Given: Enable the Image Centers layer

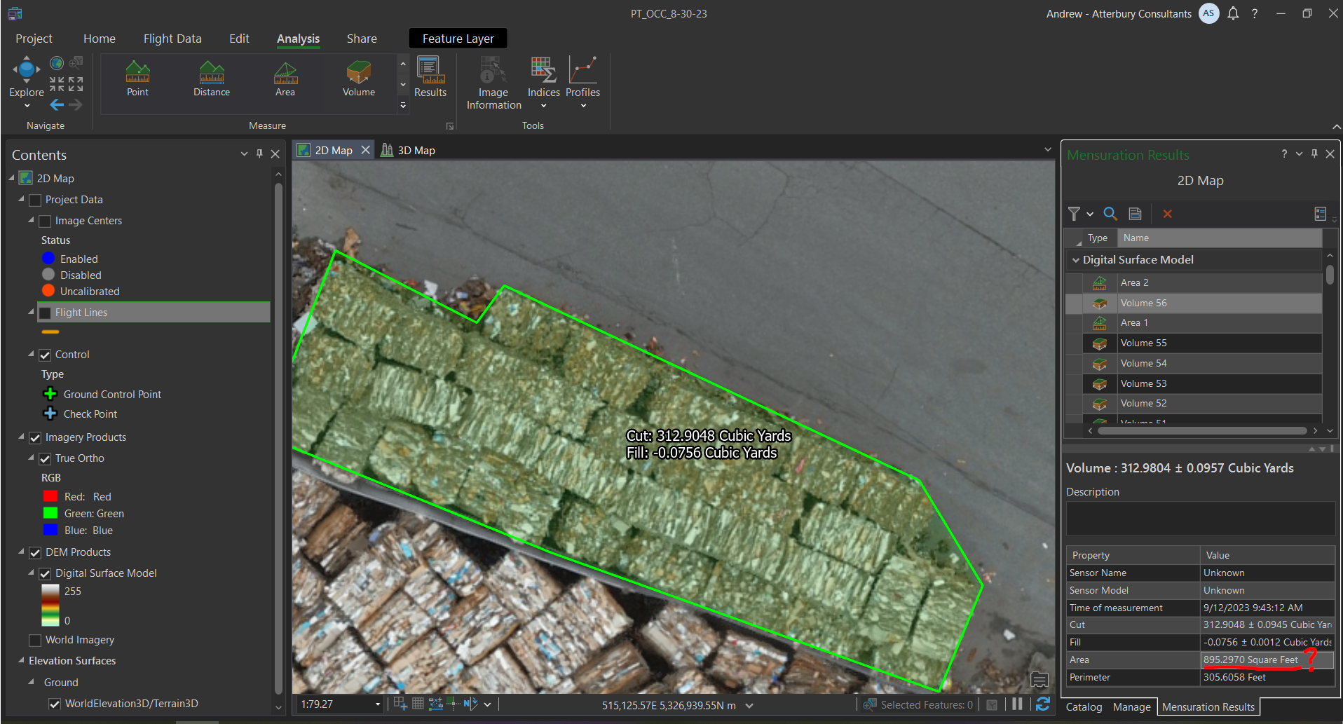Looking at the screenshot, I should pos(45,220).
